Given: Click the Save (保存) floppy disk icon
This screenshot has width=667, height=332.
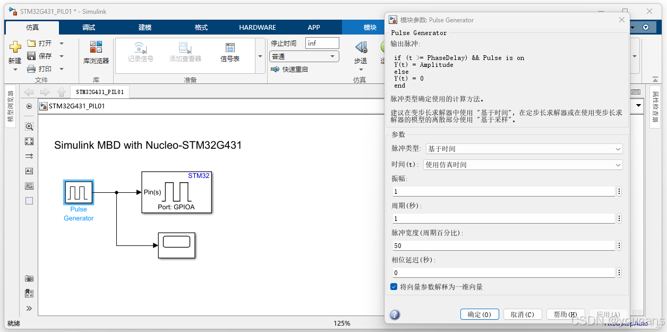Looking at the screenshot, I should [31, 56].
